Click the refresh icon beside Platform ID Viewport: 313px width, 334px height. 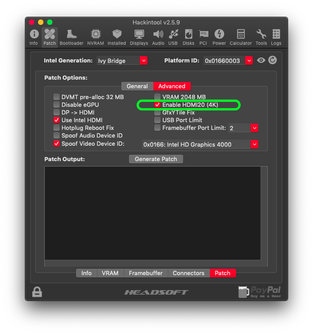click(x=273, y=60)
